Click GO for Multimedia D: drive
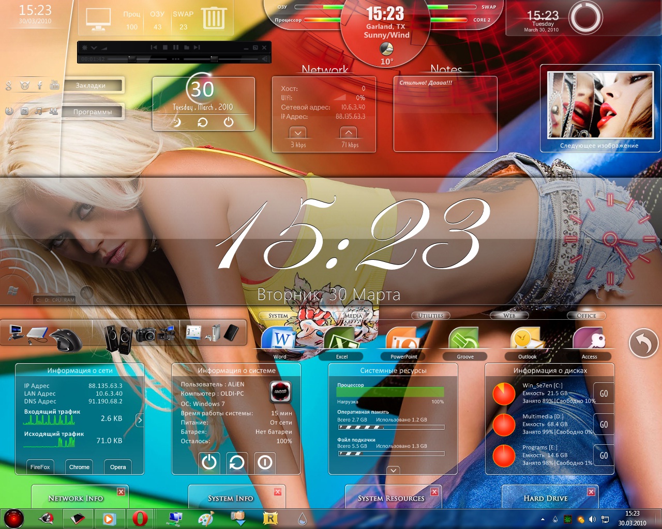This screenshot has height=529, width=662. tap(604, 425)
